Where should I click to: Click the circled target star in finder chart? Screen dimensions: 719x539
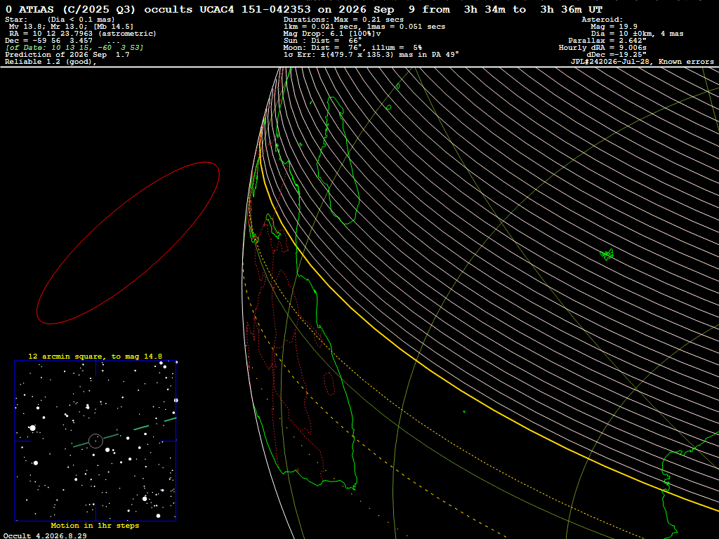[95, 441]
